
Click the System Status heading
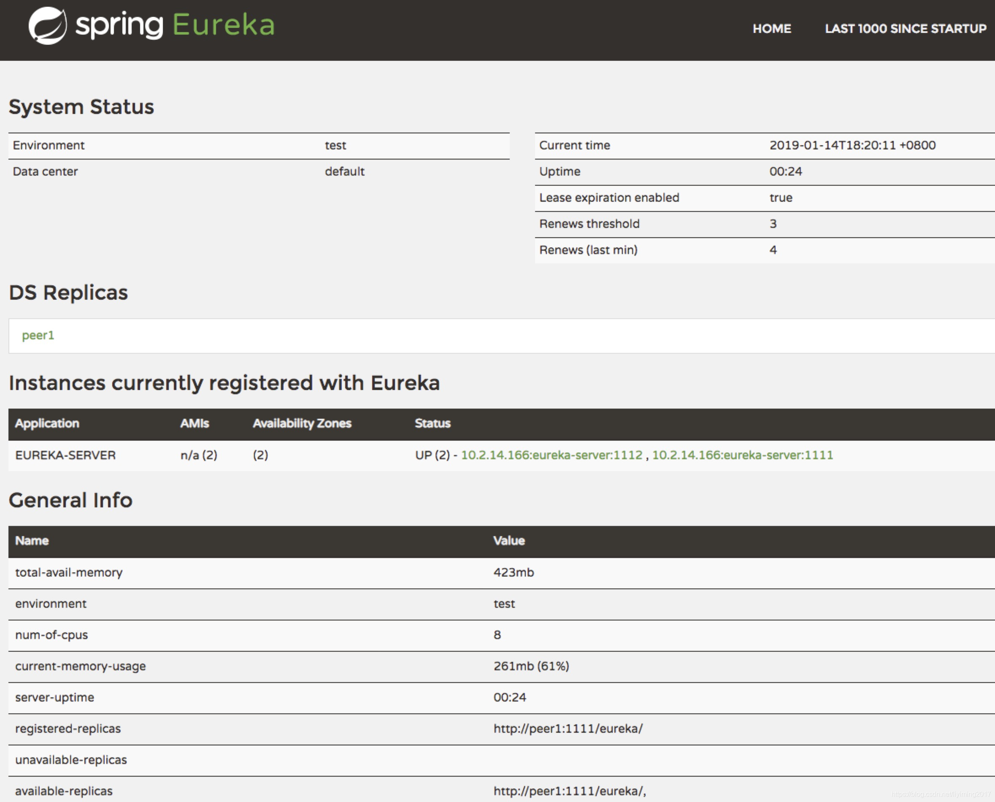point(81,107)
